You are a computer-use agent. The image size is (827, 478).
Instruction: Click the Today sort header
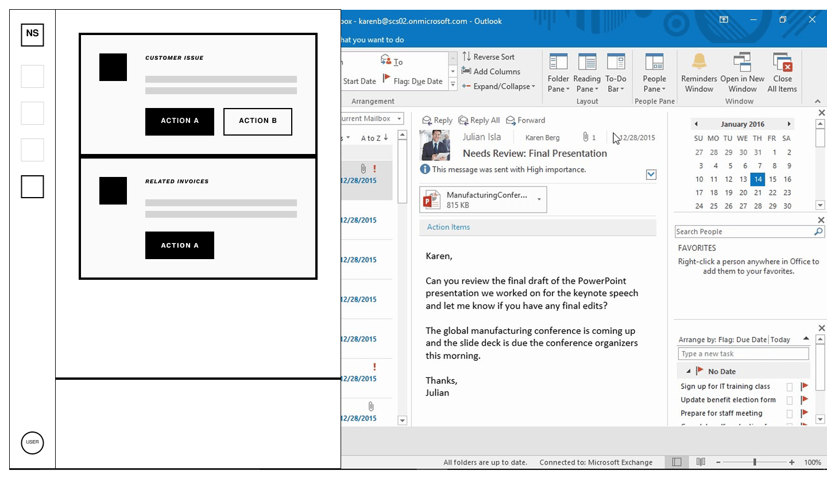pyautogui.click(x=780, y=340)
